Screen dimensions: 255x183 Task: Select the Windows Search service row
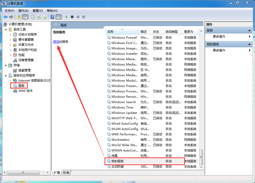152,102
